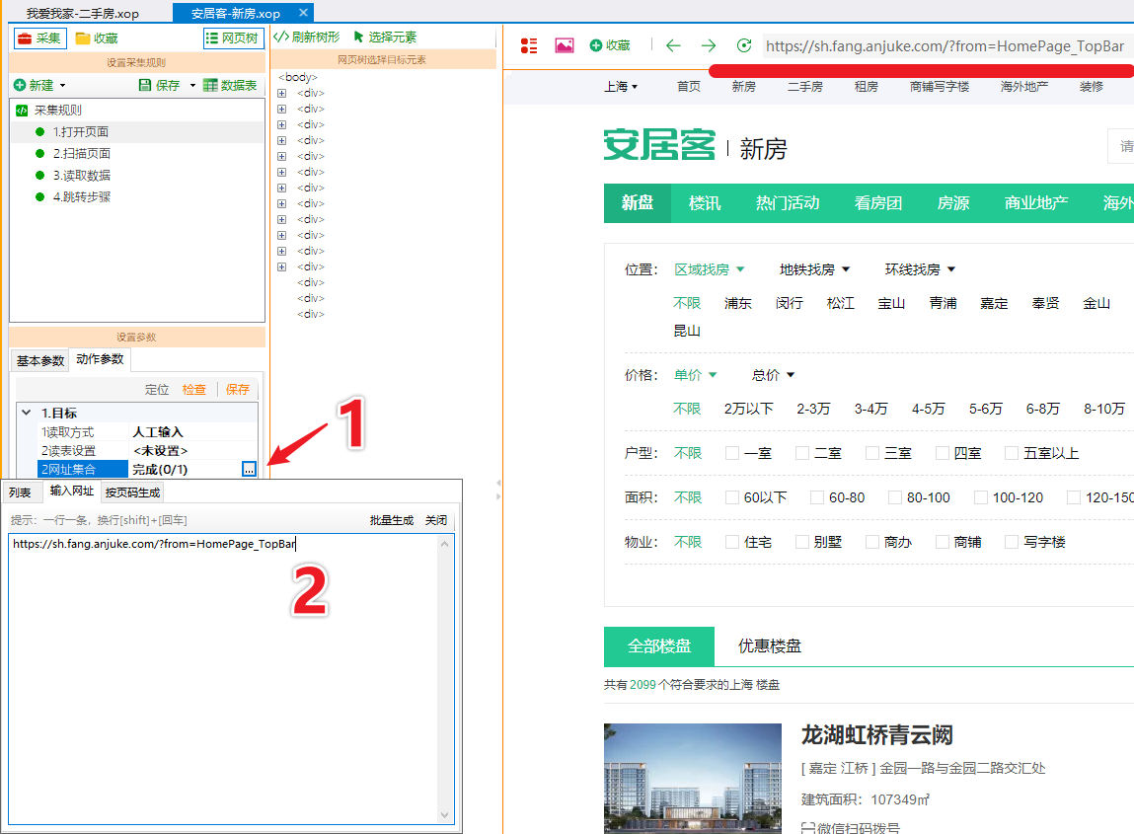Open the 龙湖虹桥青云阙 listing title
1134x834 pixels.
click(x=876, y=735)
